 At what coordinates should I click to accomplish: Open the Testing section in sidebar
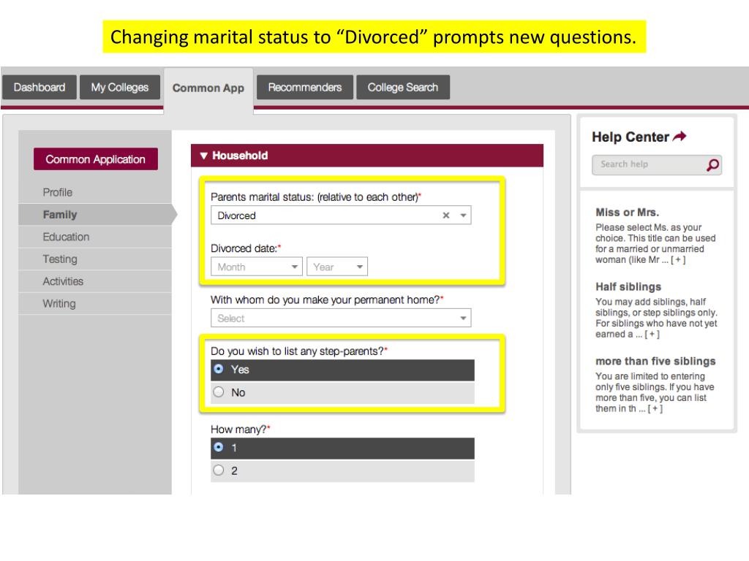click(95, 259)
